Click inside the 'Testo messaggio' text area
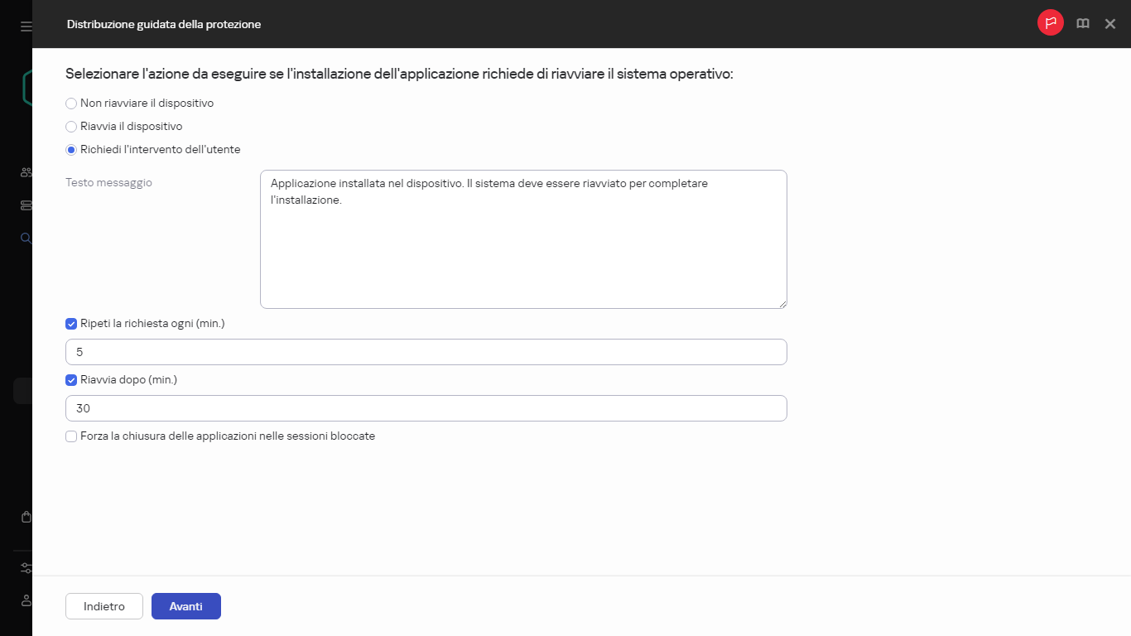This screenshot has height=636, width=1131. click(x=523, y=238)
